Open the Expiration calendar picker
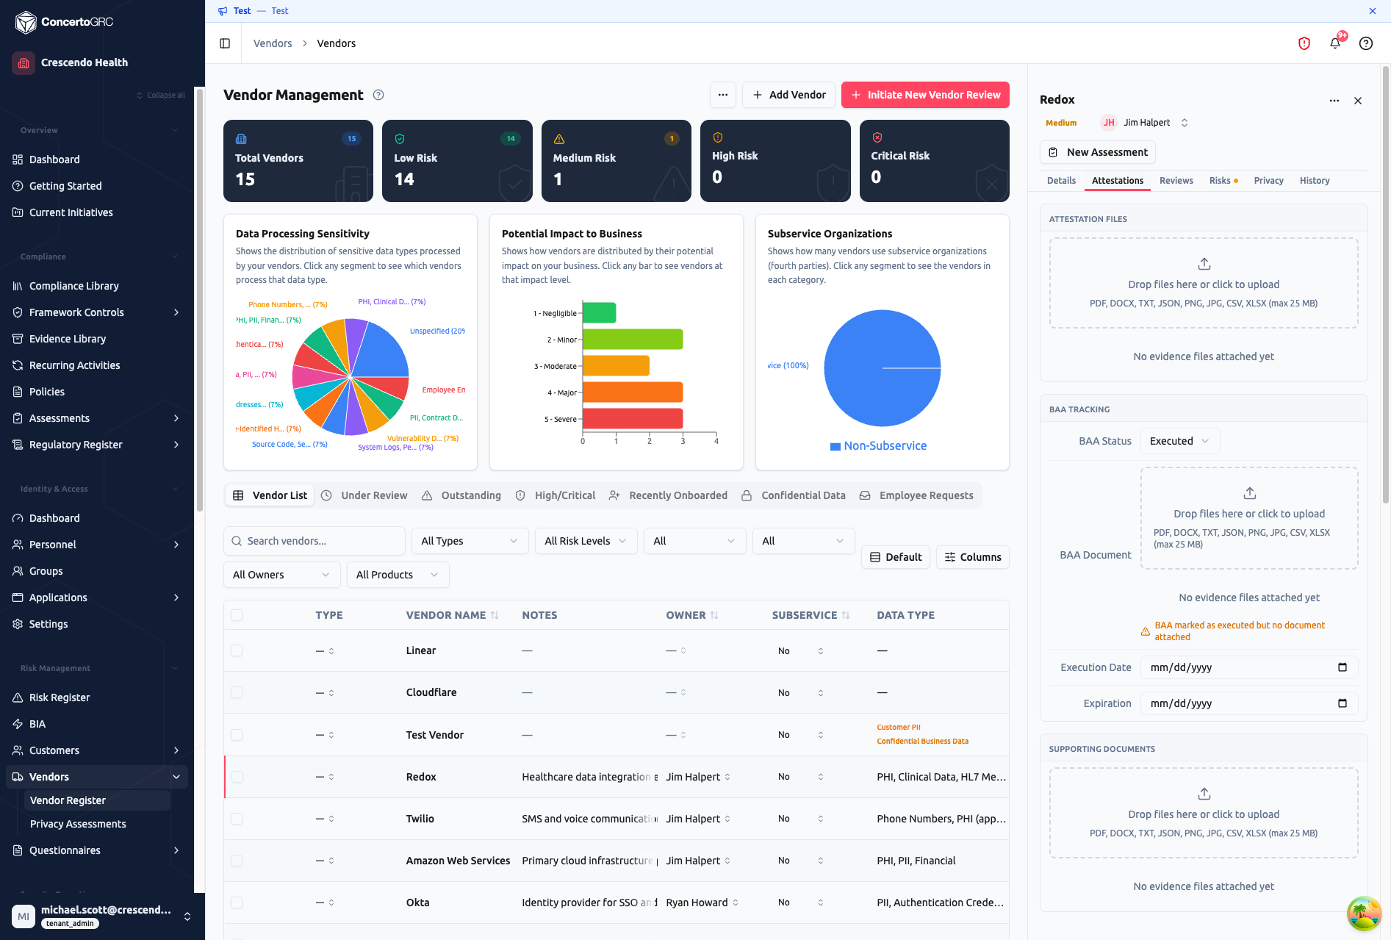This screenshot has height=940, width=1391. 1343,703
